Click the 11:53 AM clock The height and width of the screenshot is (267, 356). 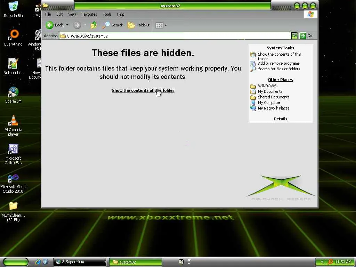[x=343, y=262]
